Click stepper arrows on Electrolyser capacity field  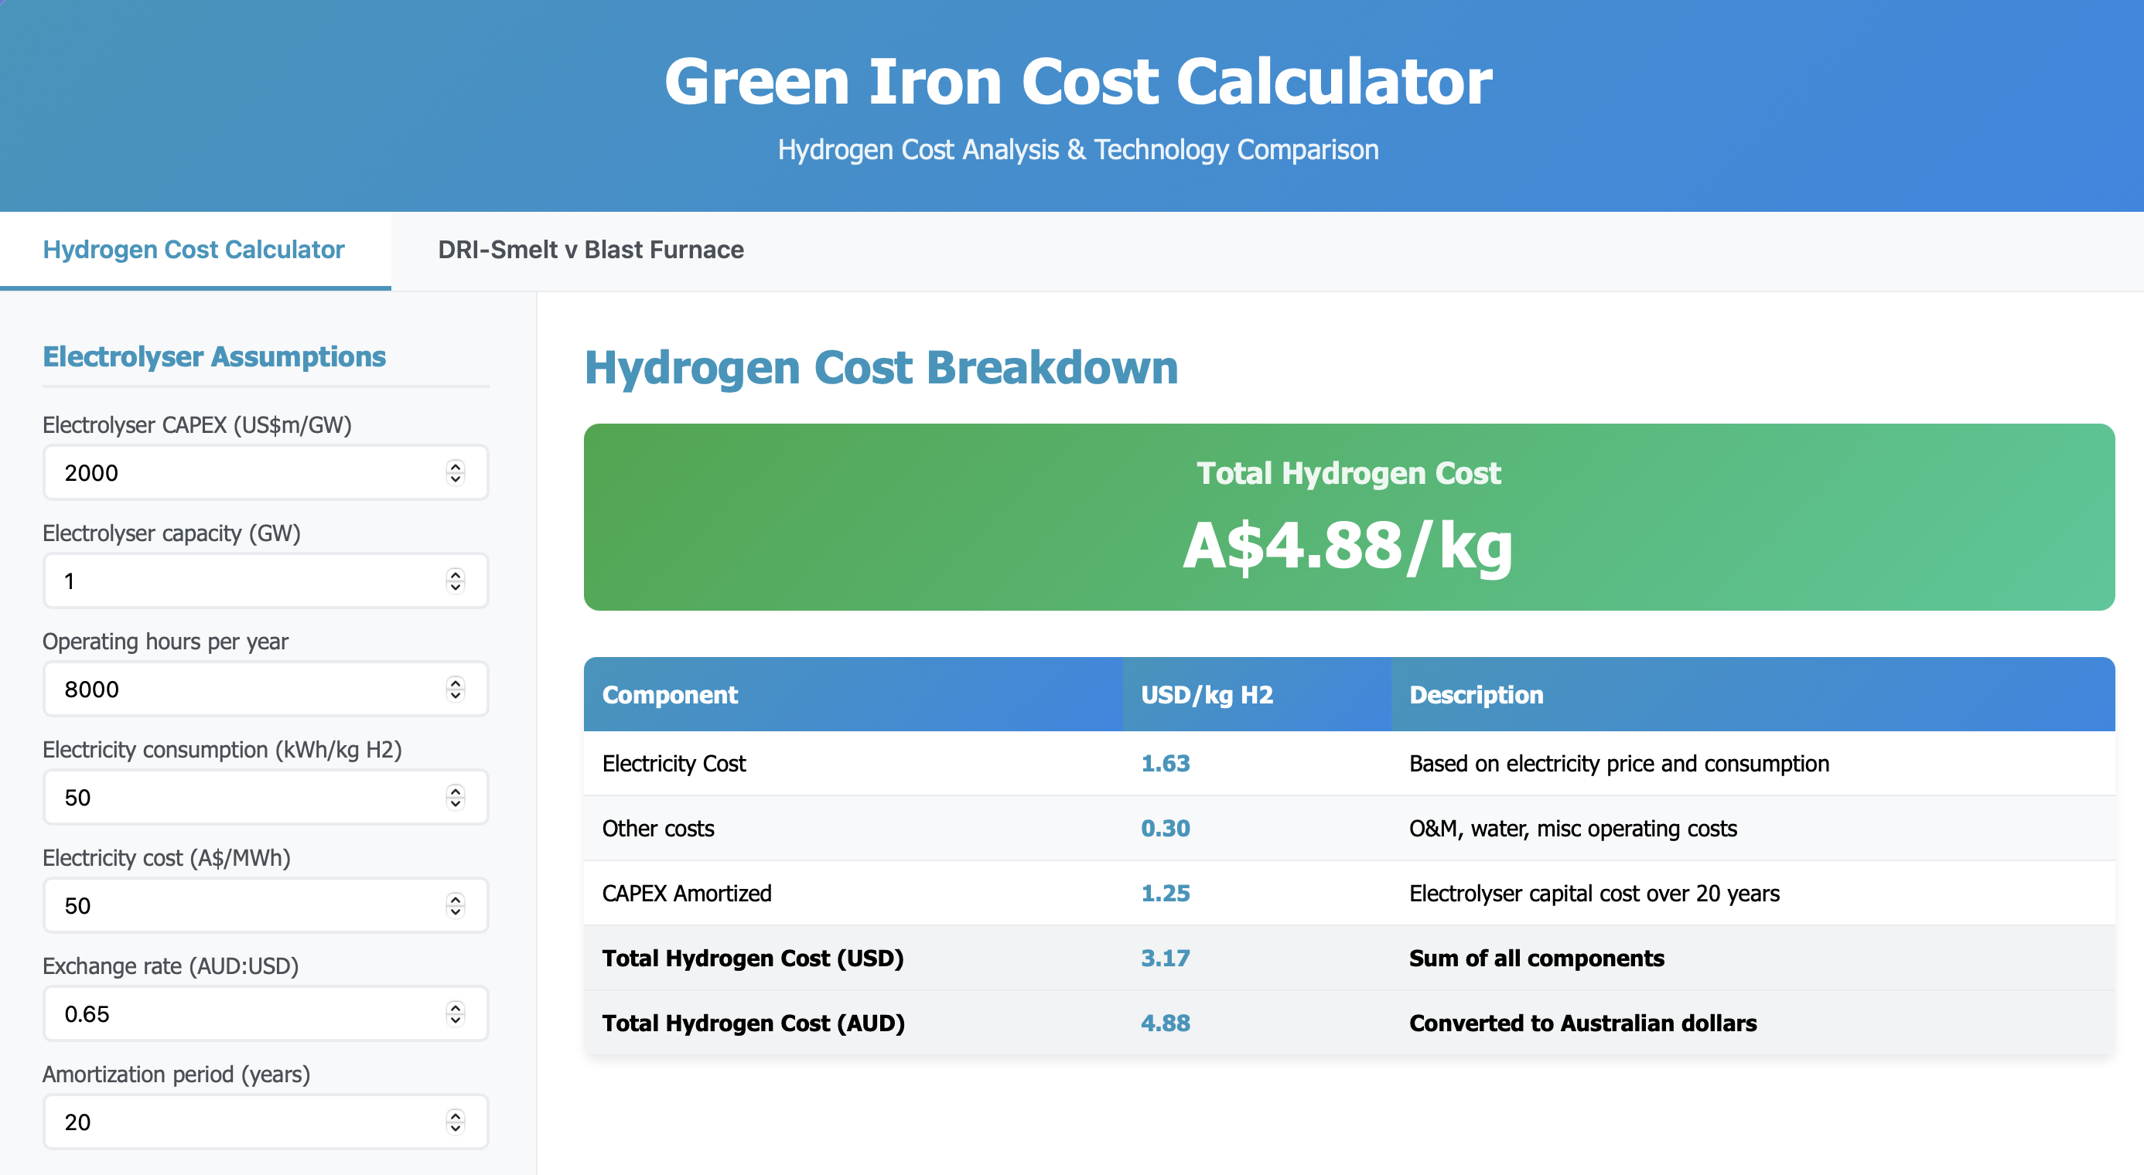[456, 581]
